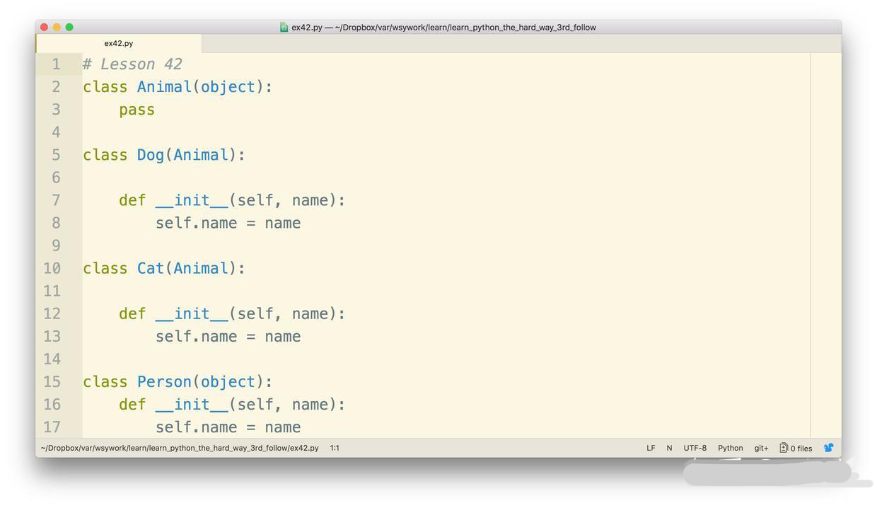Open the LF line ending selector
The height and width of the screenshot is (508, 877).
tap(651, 448)
